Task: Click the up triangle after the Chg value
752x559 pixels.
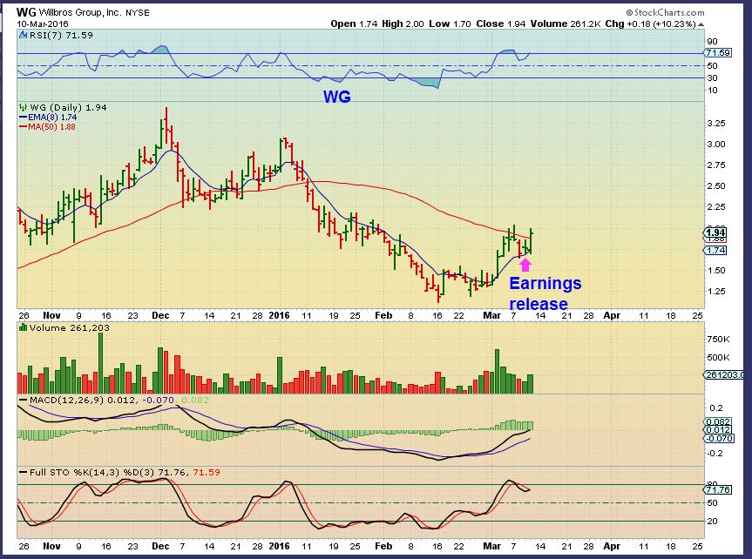Action: click(701, 24)
